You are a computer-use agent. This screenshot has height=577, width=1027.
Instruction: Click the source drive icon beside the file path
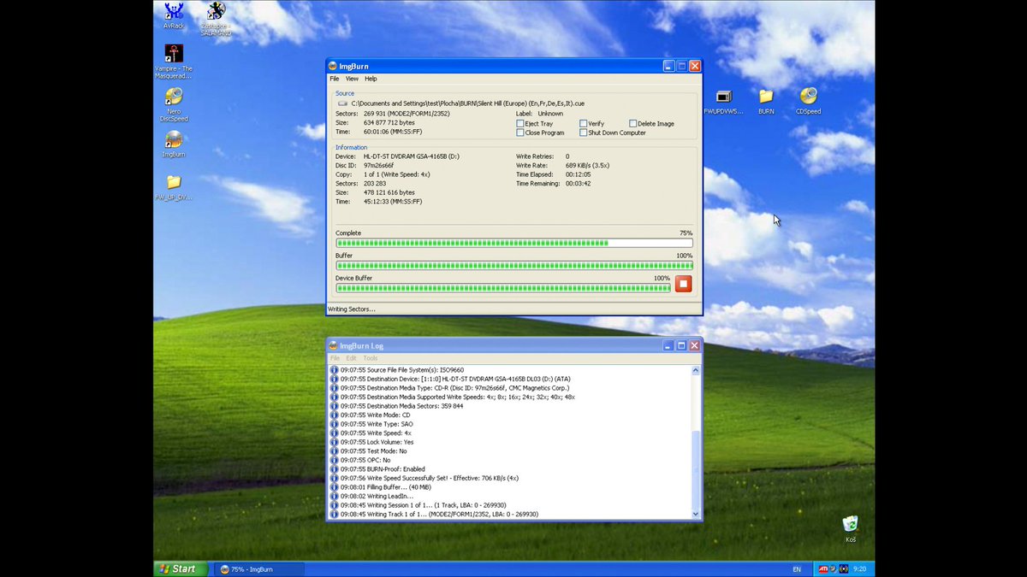342,103
